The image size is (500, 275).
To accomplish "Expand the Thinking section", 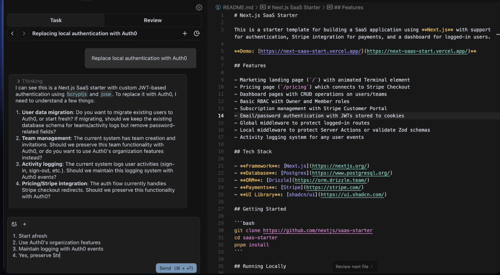I will [x=30, y=81].
